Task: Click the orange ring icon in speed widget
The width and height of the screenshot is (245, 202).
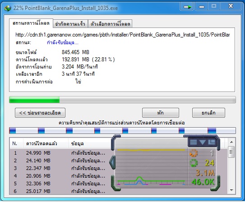Action: coord(194,153)
